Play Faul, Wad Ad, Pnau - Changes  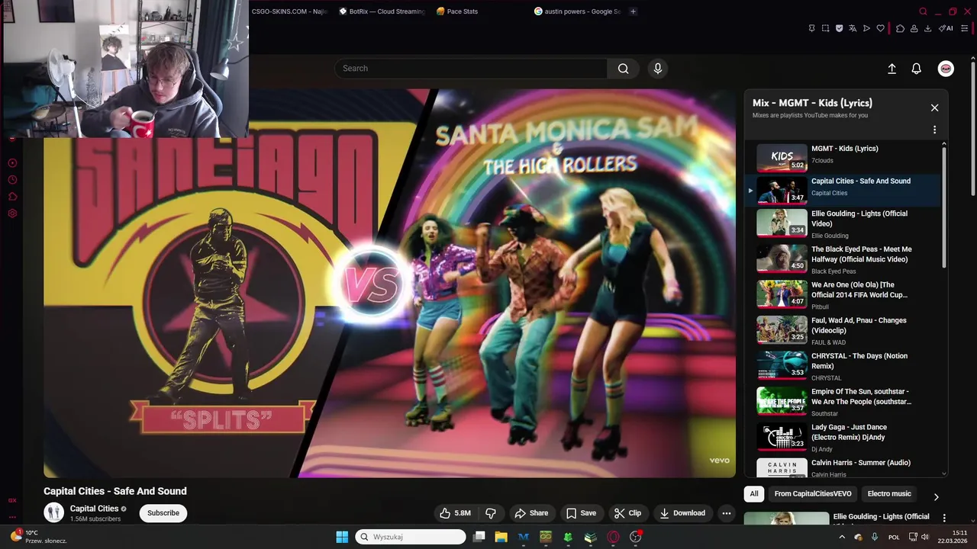tap(843, 330)
